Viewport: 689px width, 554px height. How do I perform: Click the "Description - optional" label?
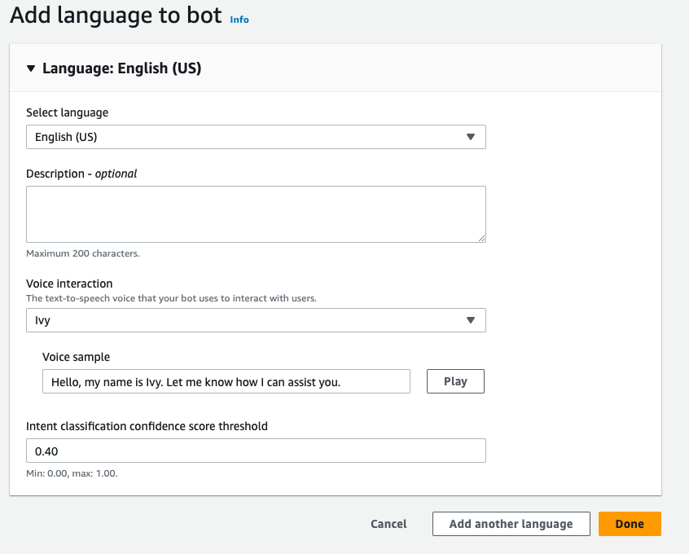(81, 174)
